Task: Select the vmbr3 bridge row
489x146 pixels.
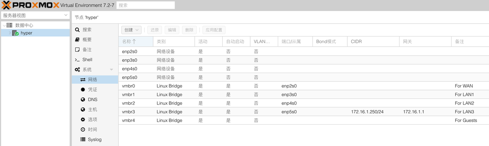Action: (x=304, y=112)
